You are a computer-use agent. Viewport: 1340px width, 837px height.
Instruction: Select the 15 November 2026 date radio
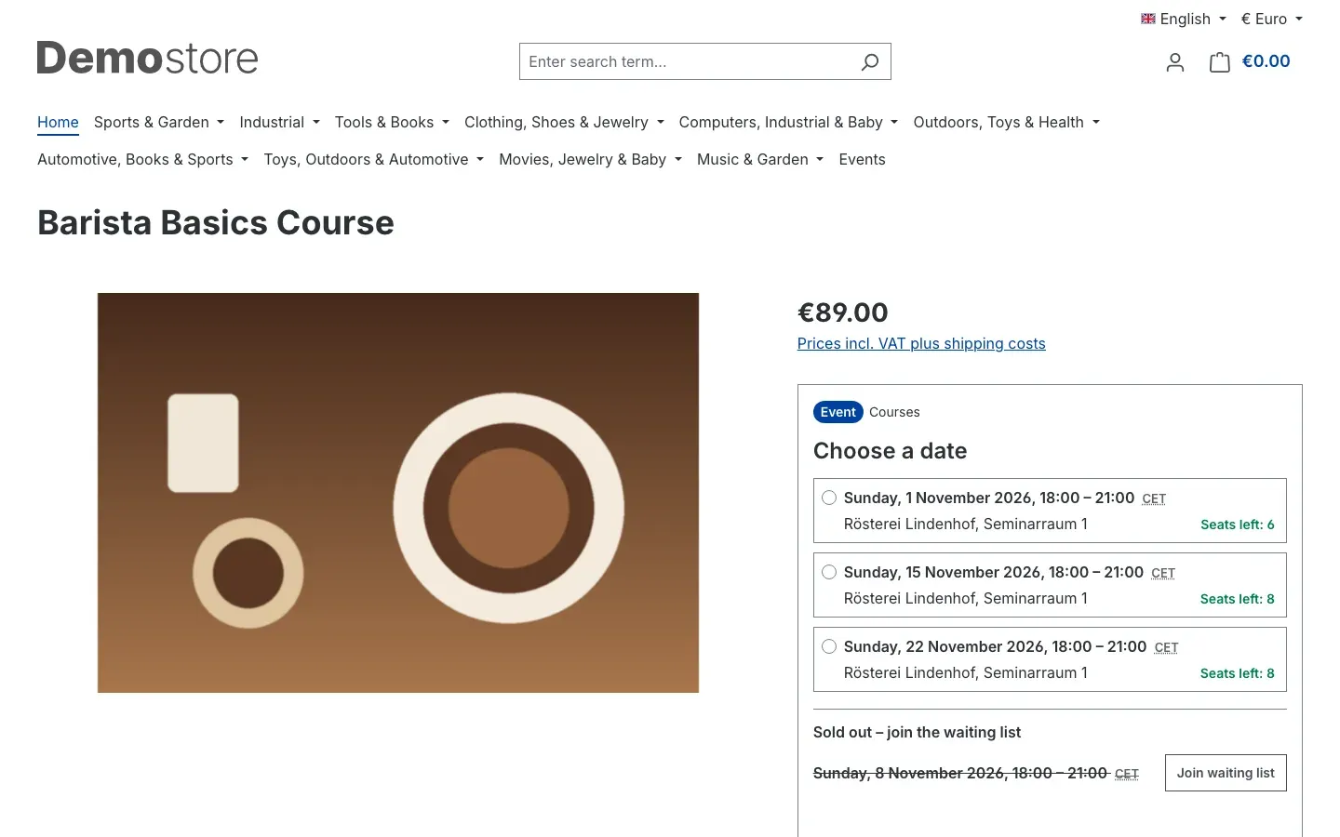pos(829,572)
